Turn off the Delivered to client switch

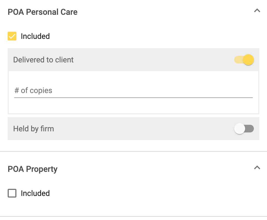[244, 60]
